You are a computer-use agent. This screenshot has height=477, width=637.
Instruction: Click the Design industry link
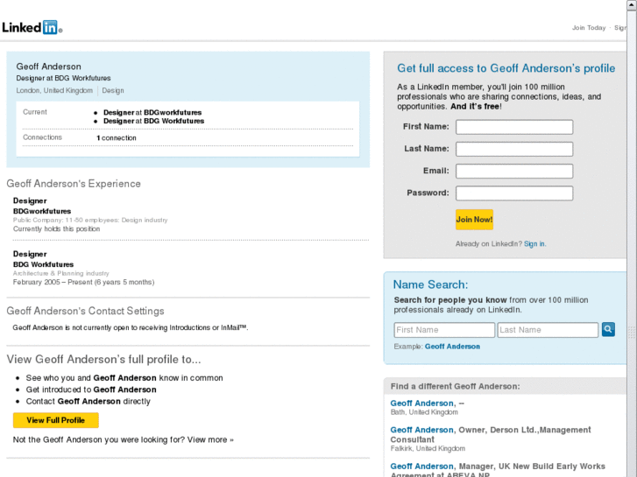(x=113, y=90)
